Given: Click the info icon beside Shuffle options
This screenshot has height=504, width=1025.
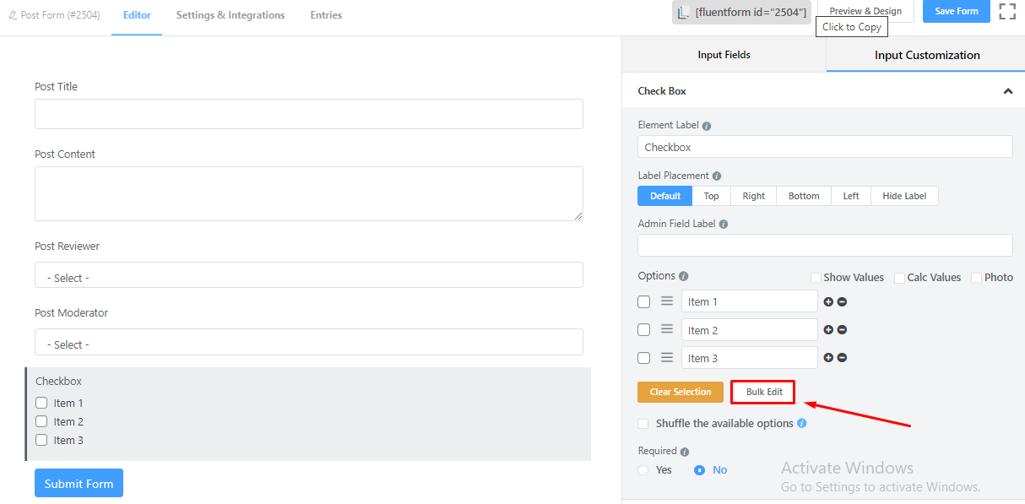Looking at the screenshot, I should click(x=802, y=423).
